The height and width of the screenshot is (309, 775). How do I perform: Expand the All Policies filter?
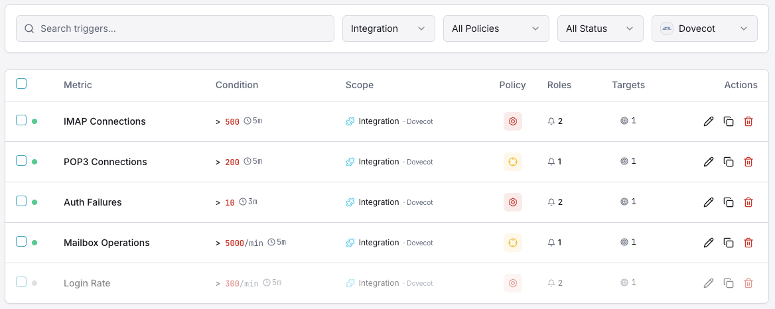pyautogui.click(x=496, y=29)
